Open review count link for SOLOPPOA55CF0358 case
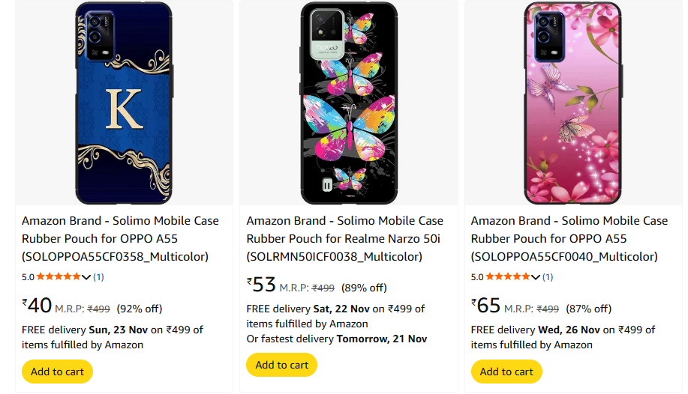The height and width of the screenshot is (394, 688). click(x=98, y=277)
